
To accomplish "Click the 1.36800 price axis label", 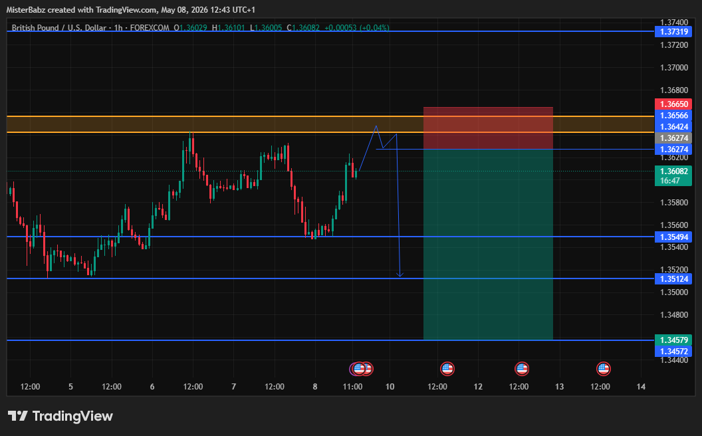I will (x=674, y=90).
